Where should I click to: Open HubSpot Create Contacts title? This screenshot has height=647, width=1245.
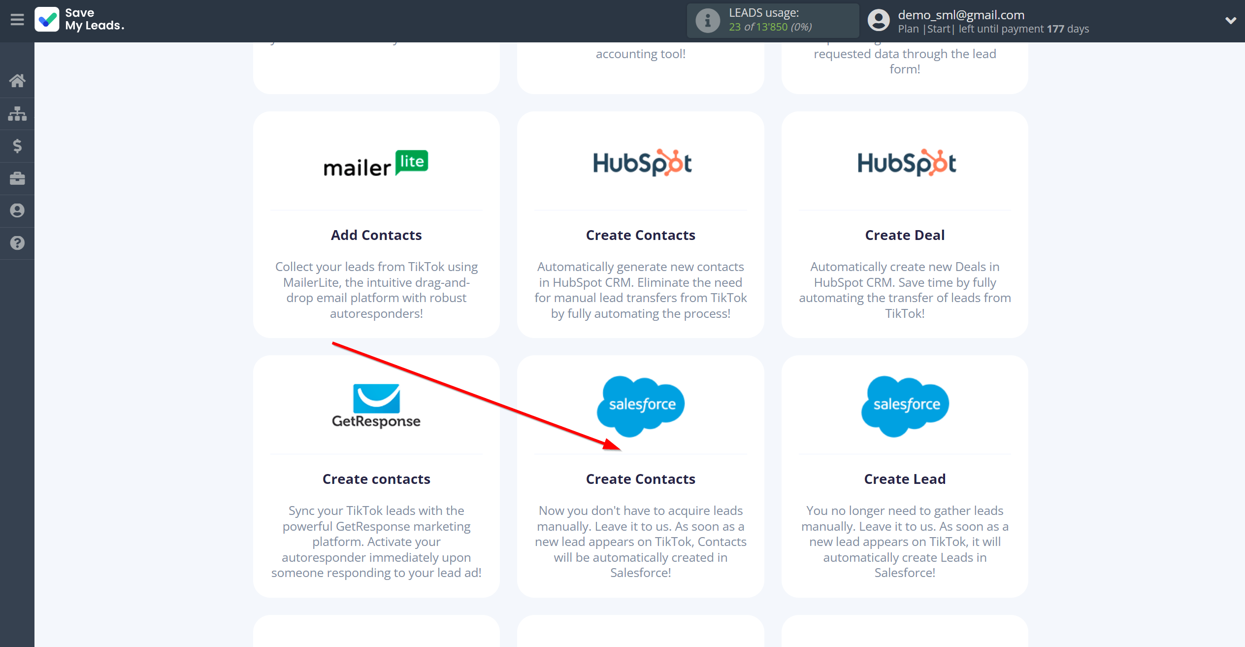640,235
